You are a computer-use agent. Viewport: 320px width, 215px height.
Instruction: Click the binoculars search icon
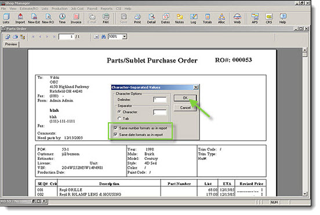pos(103,37)
